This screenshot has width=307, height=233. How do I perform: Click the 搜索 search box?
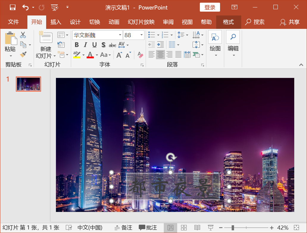coord(255,22)
